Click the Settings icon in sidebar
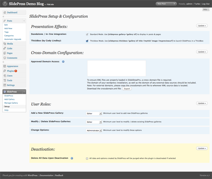The height and width of the screenshot is (179, 212). pos(5,85)
